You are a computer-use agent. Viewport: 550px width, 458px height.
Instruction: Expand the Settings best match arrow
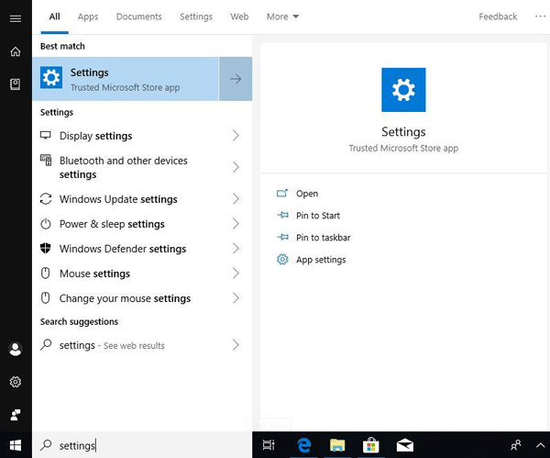pos(236,79)
